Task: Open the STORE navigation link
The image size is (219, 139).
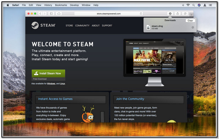Action: coord(69,26)
